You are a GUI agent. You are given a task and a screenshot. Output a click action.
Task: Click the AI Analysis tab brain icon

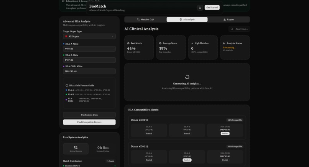coord(181,19)
